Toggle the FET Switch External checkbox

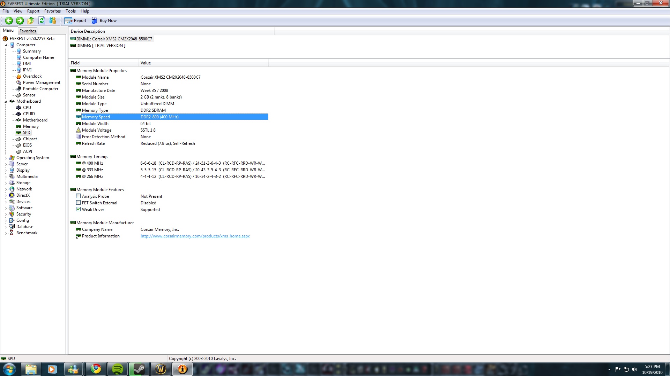[79, 203]
